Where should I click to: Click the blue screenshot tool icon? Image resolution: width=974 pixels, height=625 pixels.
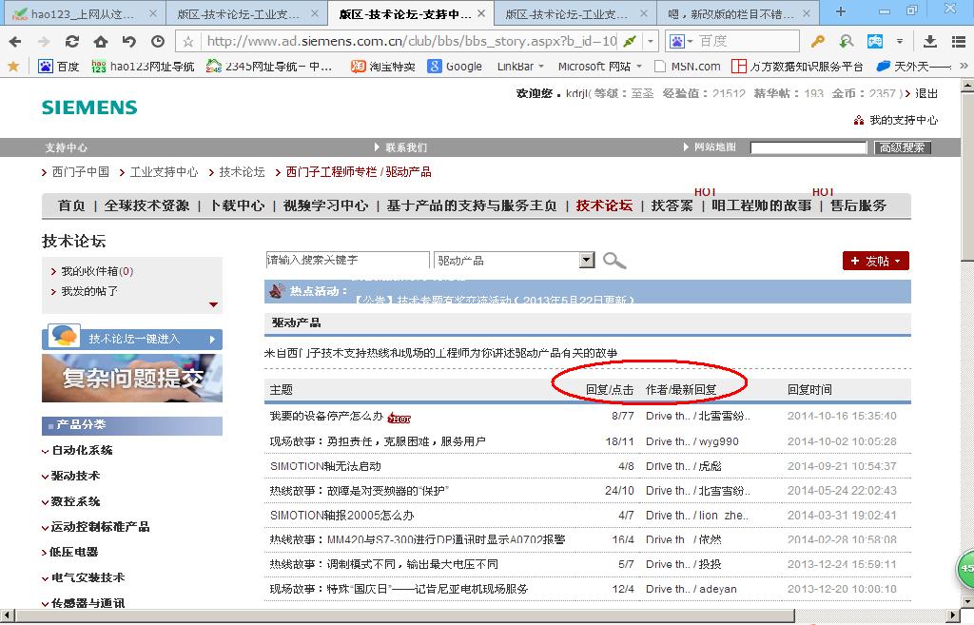(875, 42)
